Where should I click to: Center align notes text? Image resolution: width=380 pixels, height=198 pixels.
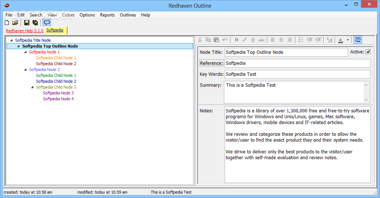click(281, 40)
